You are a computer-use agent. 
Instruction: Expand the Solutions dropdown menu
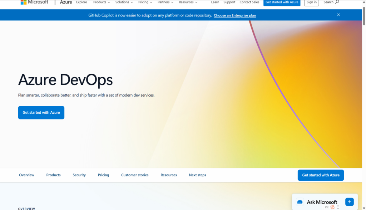tap(124, 2)
